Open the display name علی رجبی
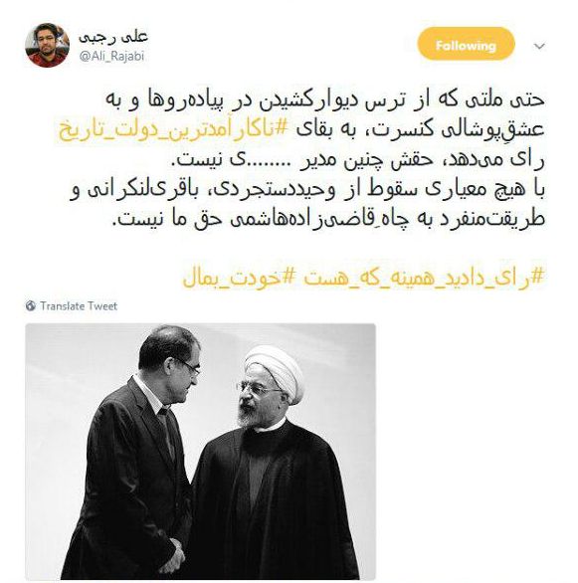 (x=113, y=37)
